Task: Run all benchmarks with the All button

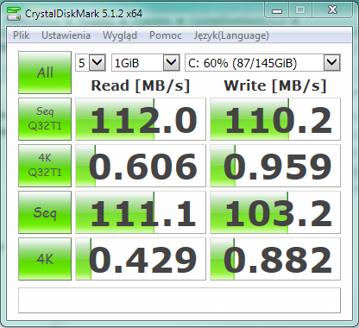Action: [x=45, y=73]
